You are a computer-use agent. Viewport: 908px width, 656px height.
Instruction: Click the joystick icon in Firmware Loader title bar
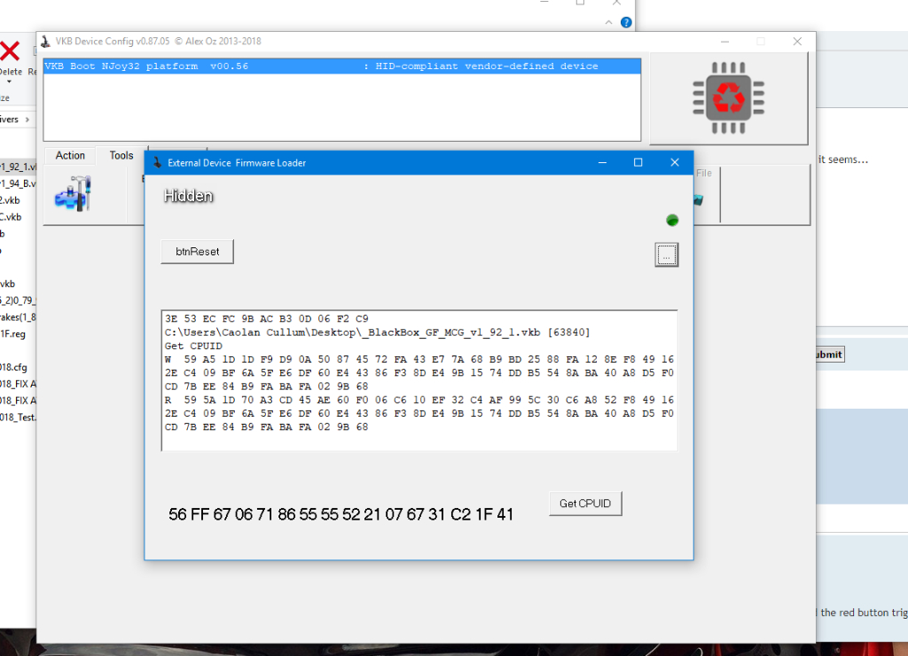coord(157,163)
